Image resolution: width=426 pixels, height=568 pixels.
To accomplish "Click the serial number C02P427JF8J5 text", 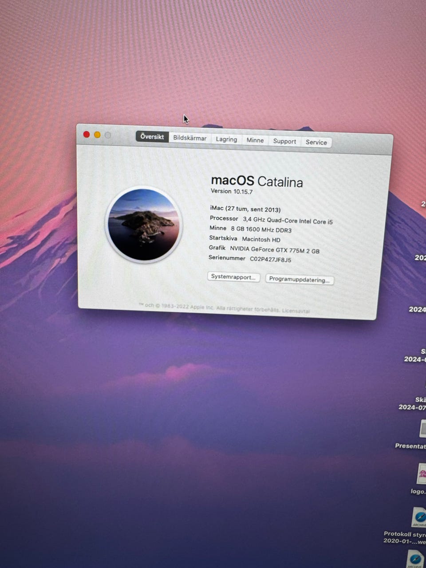I will point(271,260).
